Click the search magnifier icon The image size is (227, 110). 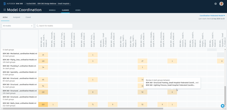[x=37, y=26]
